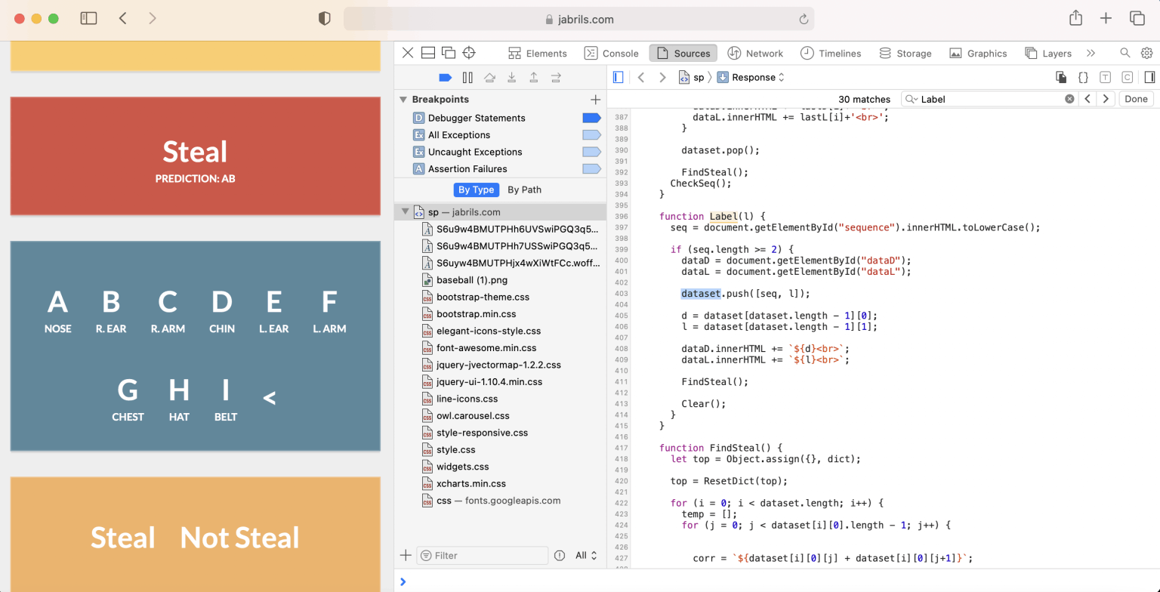
Task: Click the resource Filter input field
Action: (483, 555)
